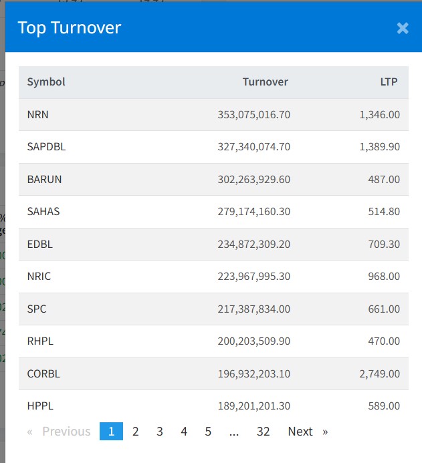Select current page 1 button
The height and width of the screenshot is (463, 422).
tap(111, 432)
